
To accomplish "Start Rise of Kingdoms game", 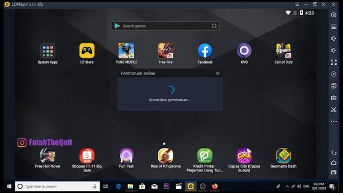I will 166,155.
